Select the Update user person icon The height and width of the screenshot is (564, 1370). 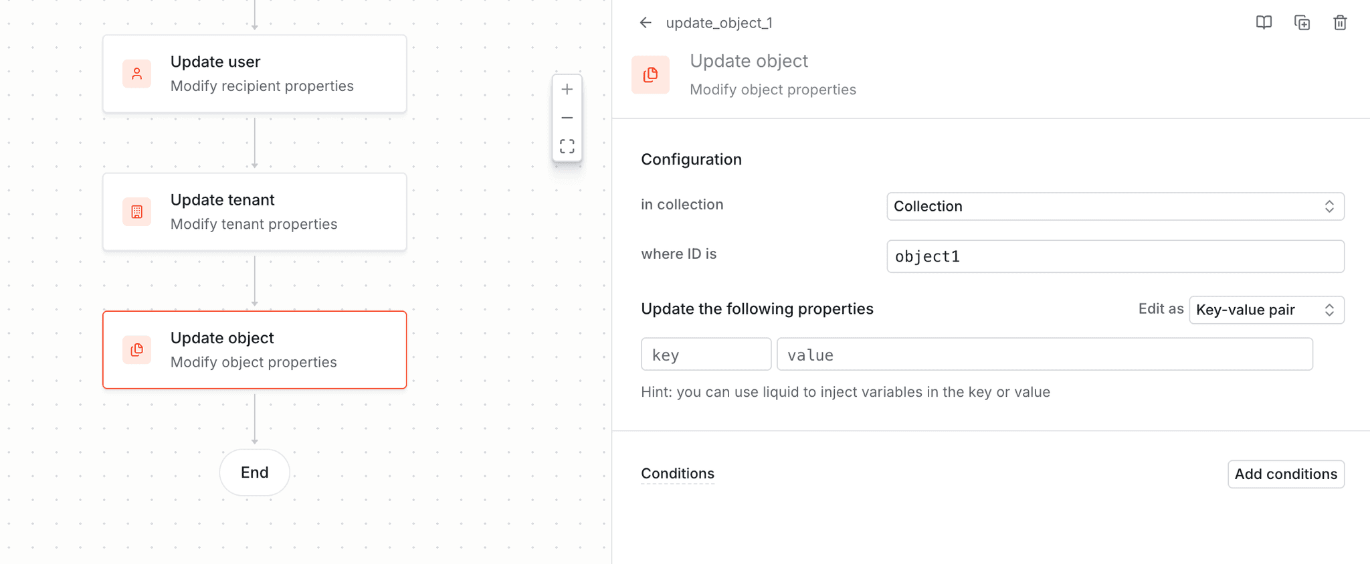coord(136,74)
